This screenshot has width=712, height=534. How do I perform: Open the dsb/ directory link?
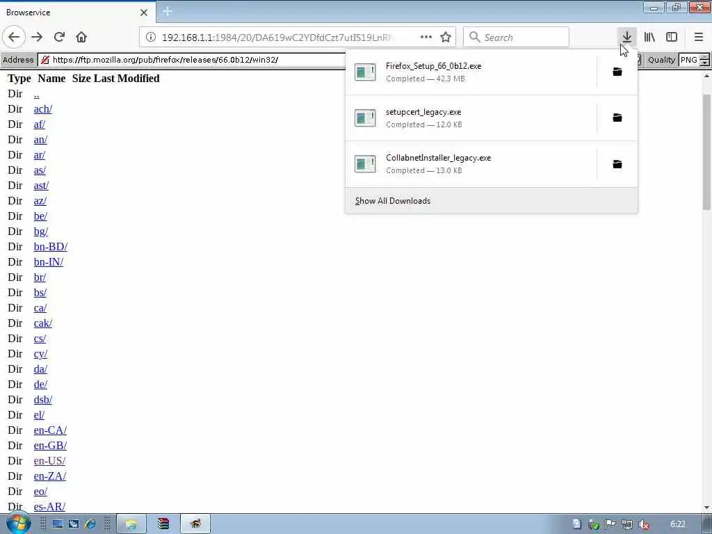42,400
